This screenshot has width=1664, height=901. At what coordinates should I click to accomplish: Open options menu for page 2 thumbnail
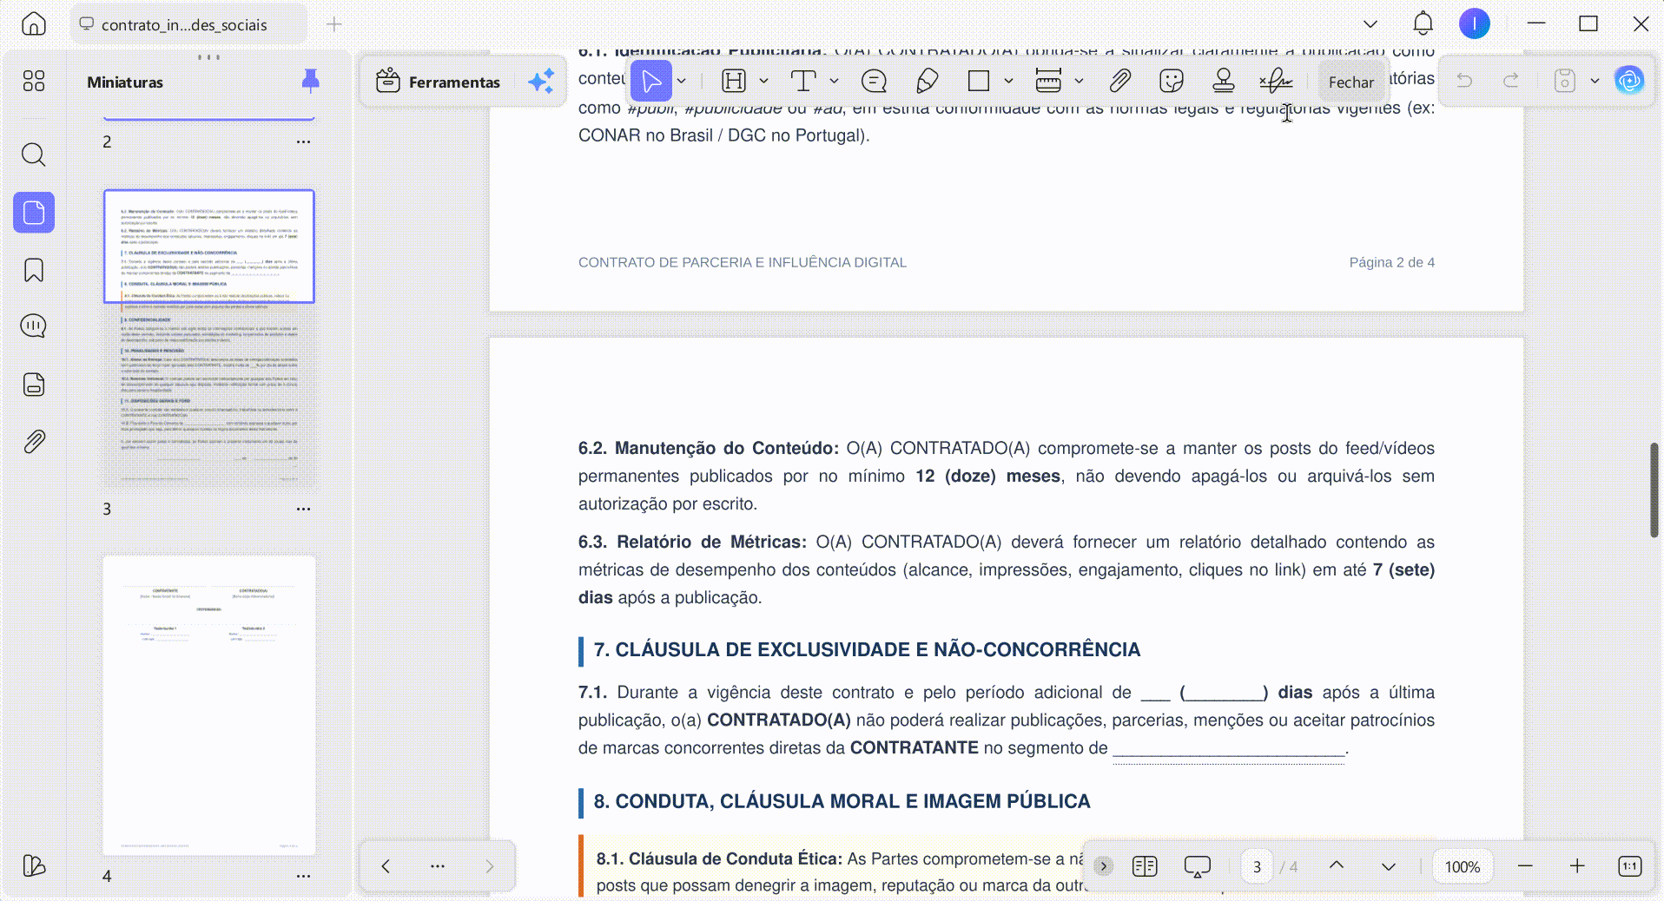(303, 141)
